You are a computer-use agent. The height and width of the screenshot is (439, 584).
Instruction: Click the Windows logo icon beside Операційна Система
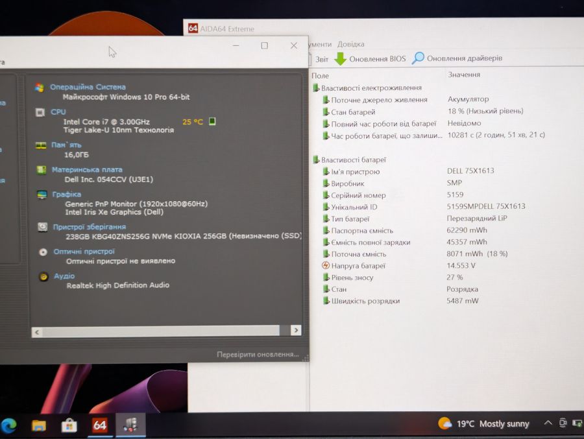[x=40, y=87]
